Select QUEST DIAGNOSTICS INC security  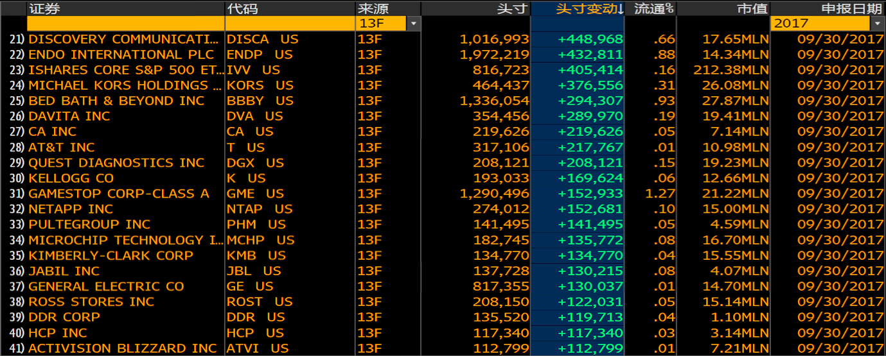[x=116, y=162]
